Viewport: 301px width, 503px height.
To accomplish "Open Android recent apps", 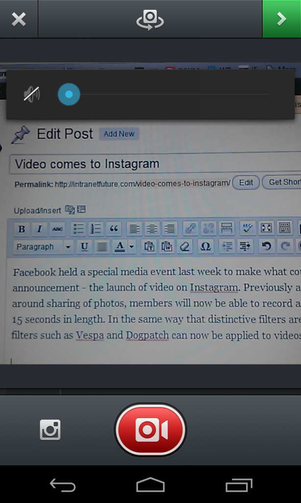I will coord(239,485).
